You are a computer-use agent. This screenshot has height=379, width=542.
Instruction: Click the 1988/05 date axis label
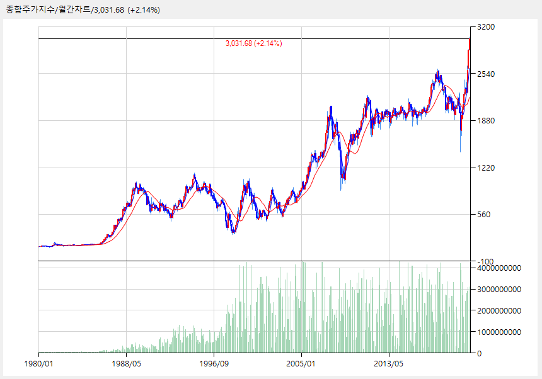(x=126, y=364)
